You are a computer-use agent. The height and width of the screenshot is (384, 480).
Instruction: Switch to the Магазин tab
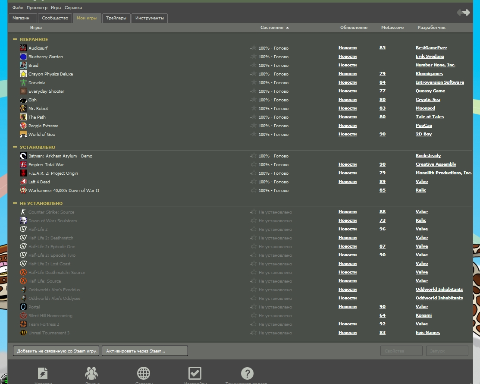tap(23, 18)
